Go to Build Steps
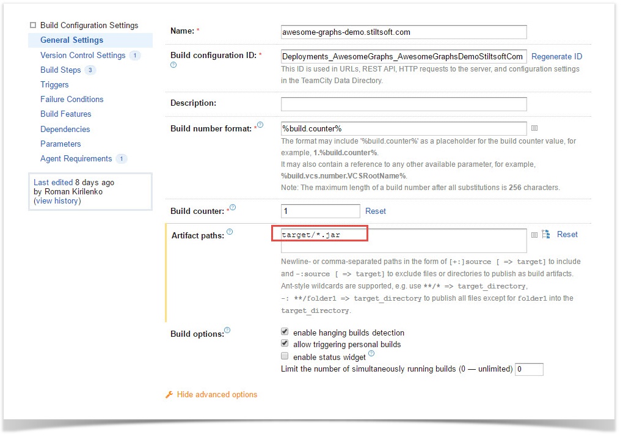The width and height of the screenshot is (623, 437). click(x=60, y=70)
